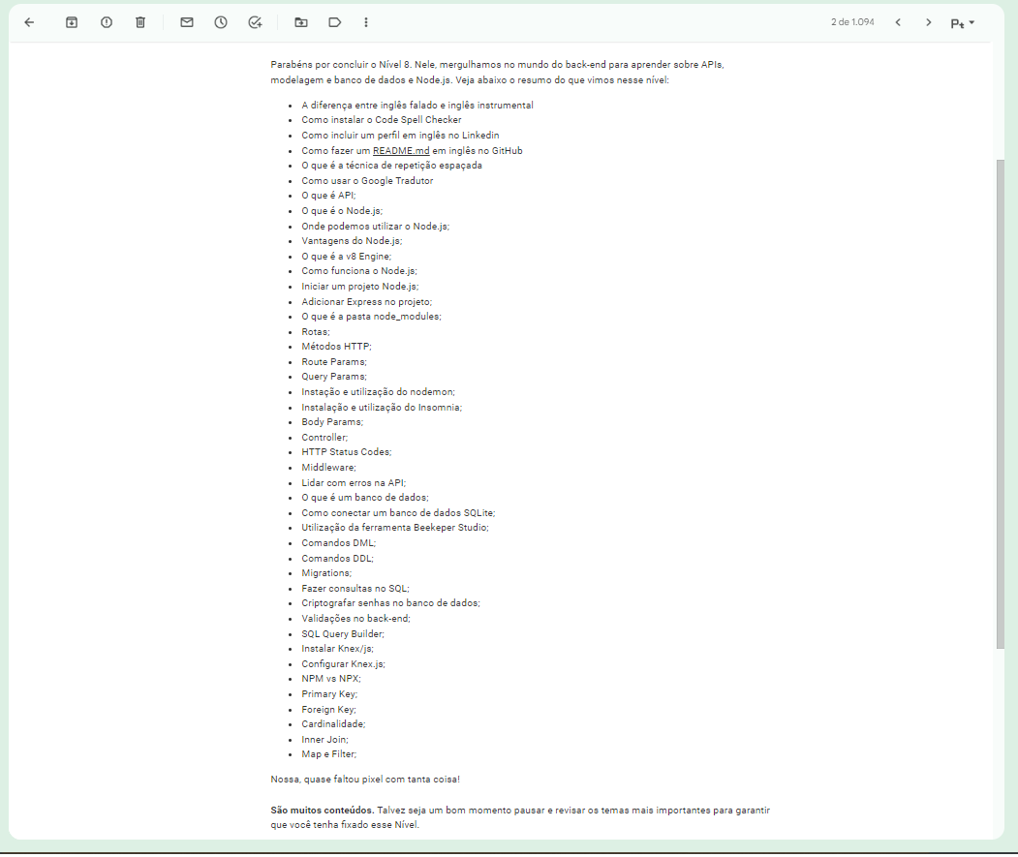Image resolution: width=1018 pixels, height=857 pixels.
Task: Mark email as unread
Action: 187,22
